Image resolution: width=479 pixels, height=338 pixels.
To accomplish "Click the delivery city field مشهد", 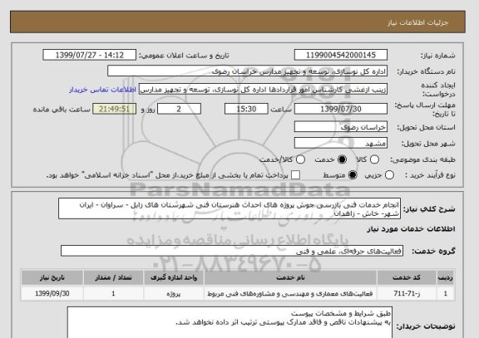I will (x=341, y=143).
